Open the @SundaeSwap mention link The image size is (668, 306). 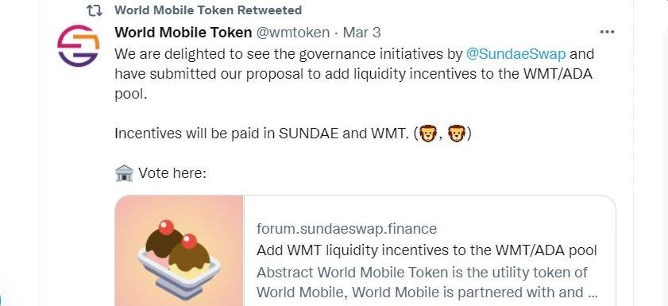(x=516, y=54)
